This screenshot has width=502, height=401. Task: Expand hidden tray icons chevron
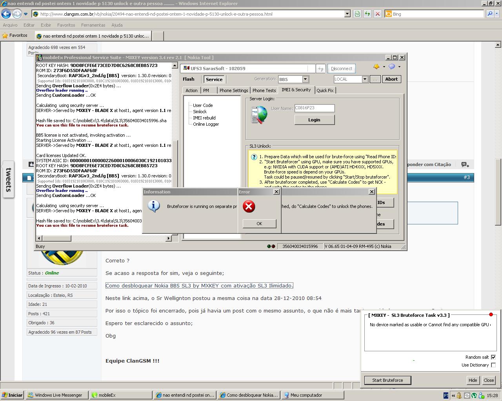click(x=453, y=395)
